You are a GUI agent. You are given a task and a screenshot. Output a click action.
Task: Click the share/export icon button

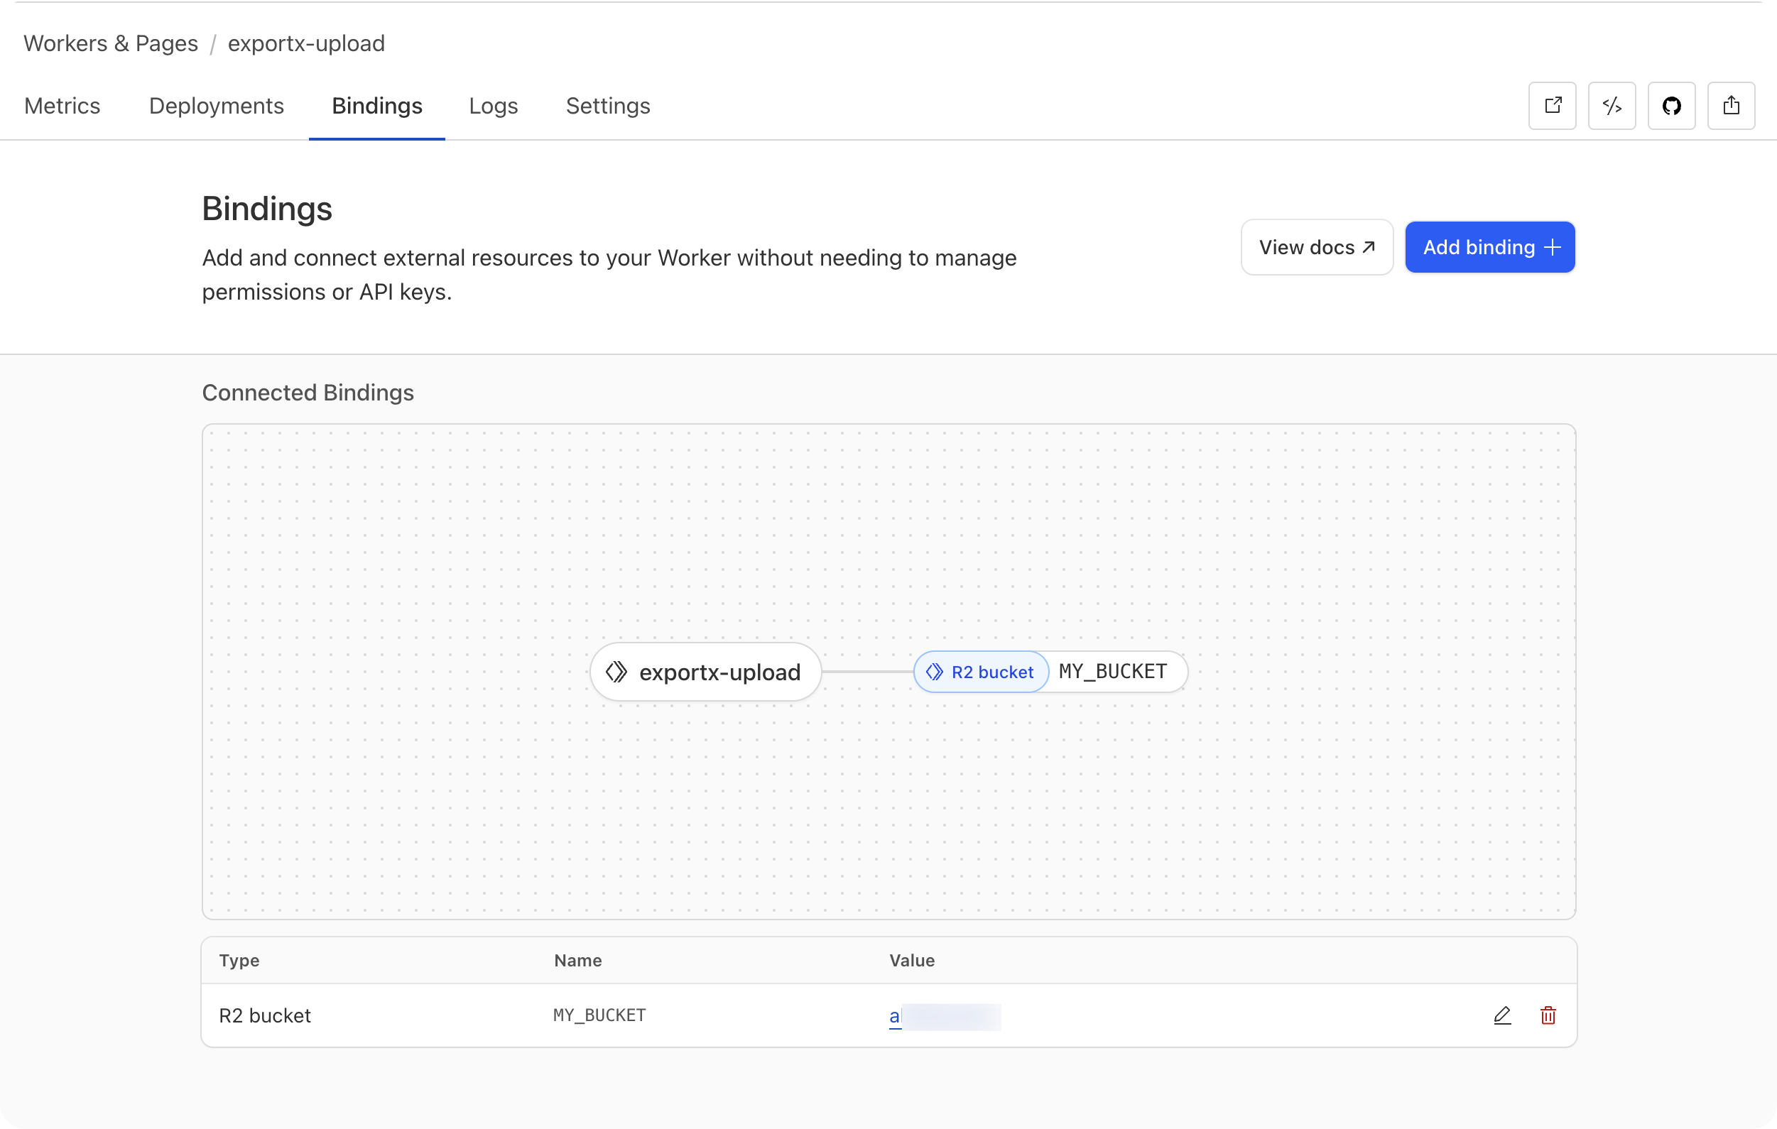pyautogui.click(x=1732, y=106)
